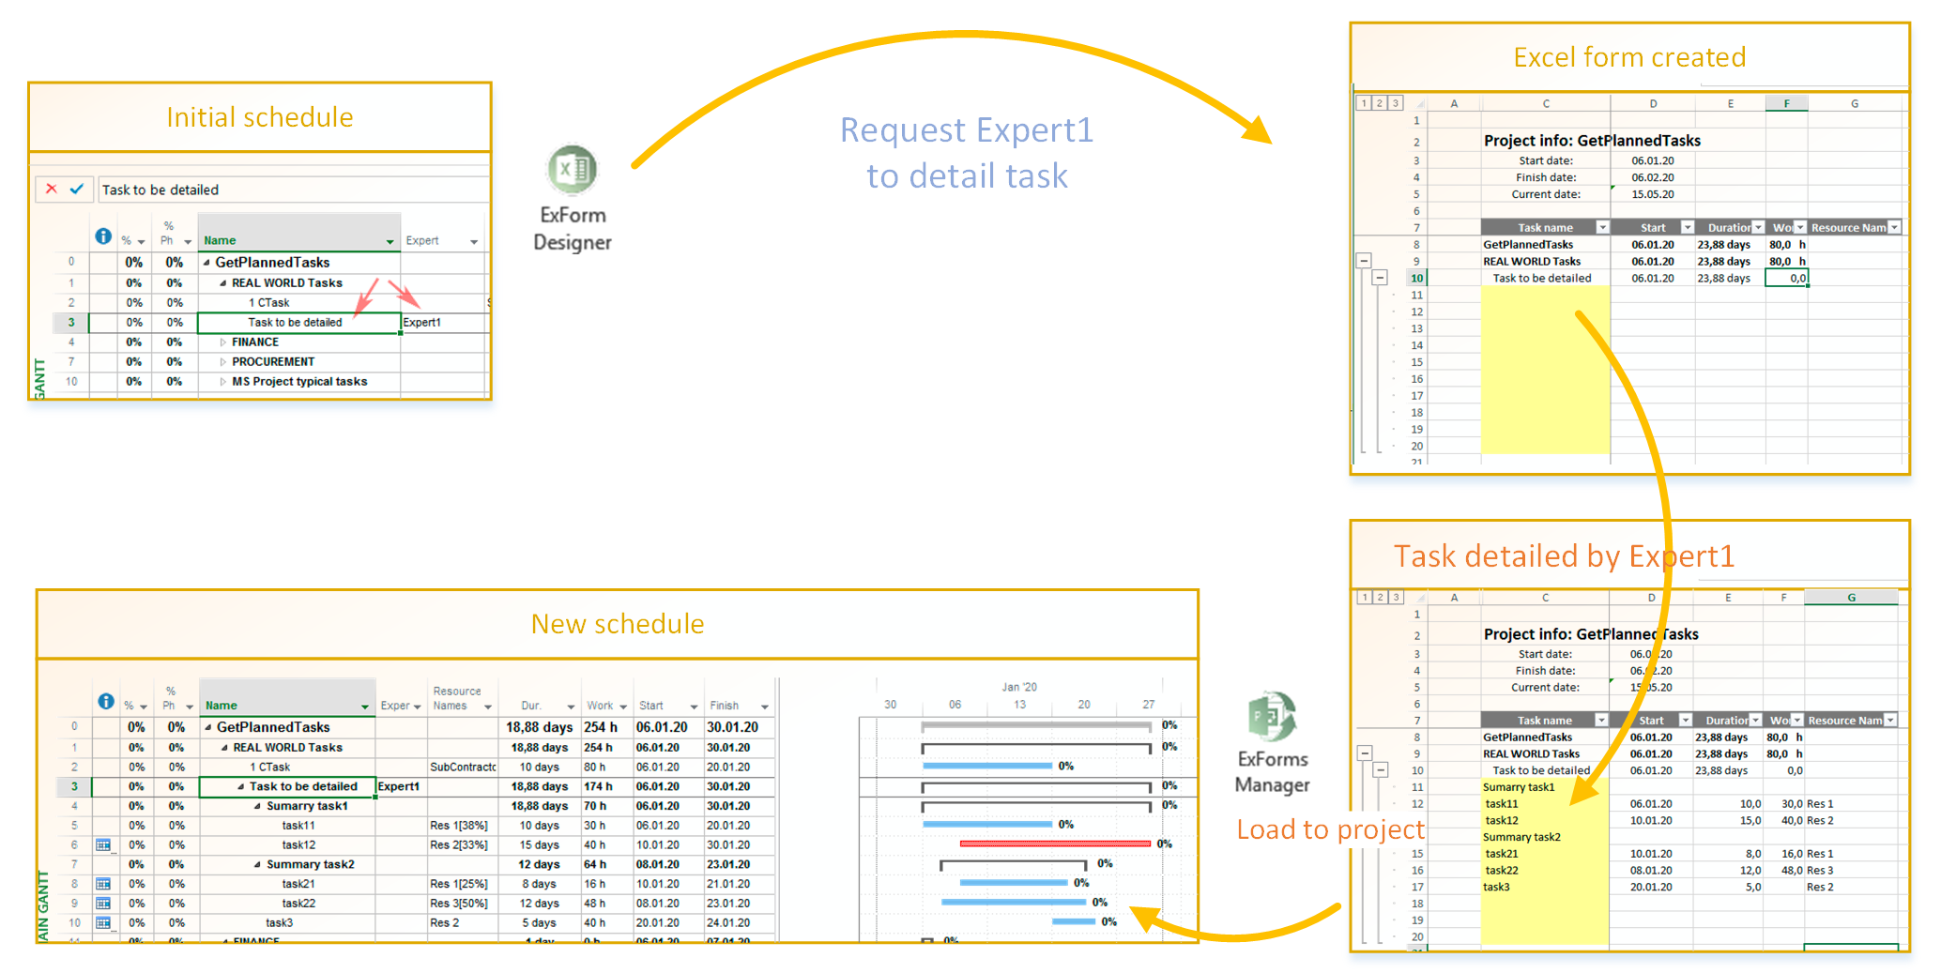The image size is (1941, 973).
Task: Click the entry bar showing Task to be detailed
Action: 294,190
